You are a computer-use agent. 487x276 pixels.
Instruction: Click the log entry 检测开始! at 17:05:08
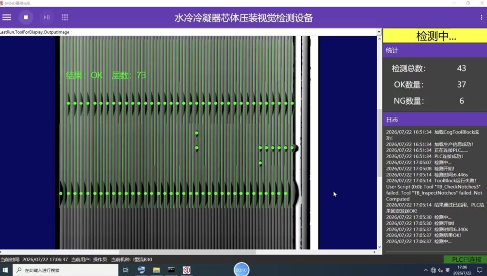click(x=420, y=168)
